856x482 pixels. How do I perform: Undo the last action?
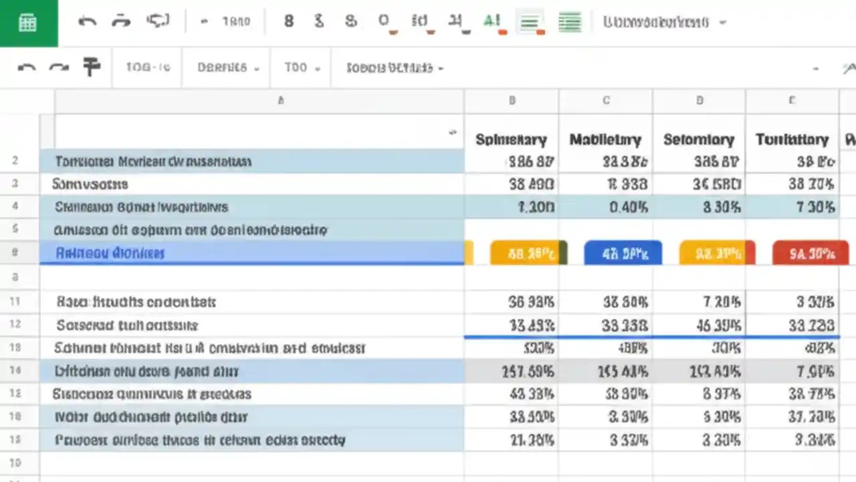(87, 21)
